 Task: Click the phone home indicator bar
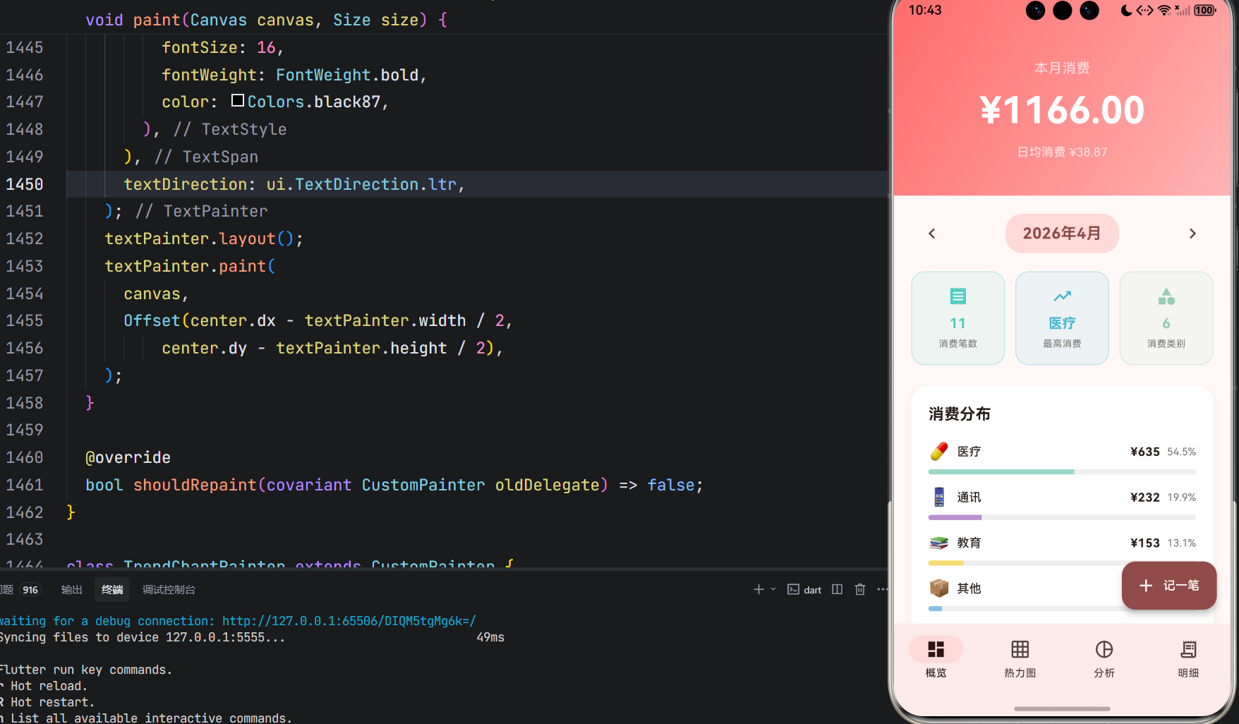coord(1062,708)
